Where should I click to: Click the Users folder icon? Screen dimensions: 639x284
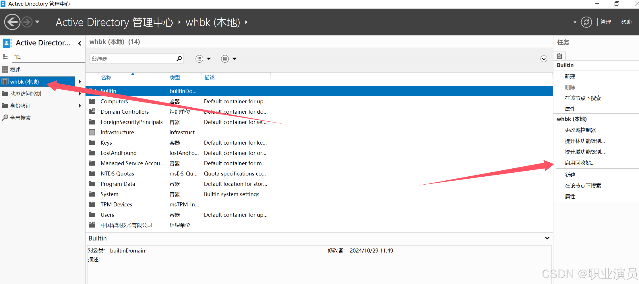pyautogui.click(x=92, y=214)
